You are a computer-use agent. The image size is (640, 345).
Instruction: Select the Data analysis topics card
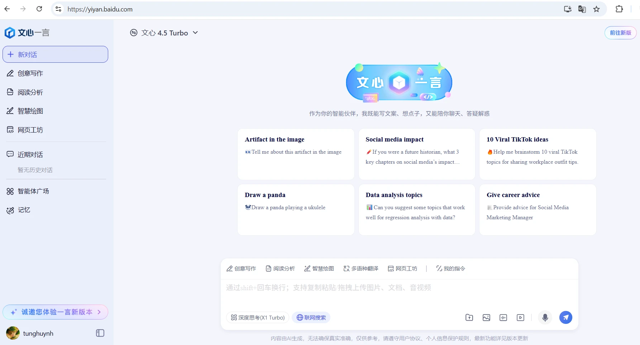point(417,210)
